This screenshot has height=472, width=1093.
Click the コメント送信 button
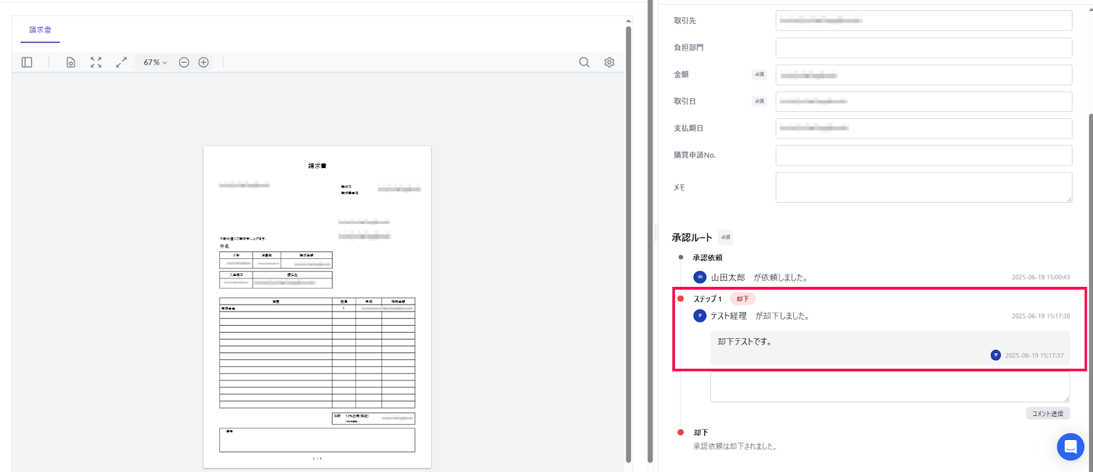1048,413
